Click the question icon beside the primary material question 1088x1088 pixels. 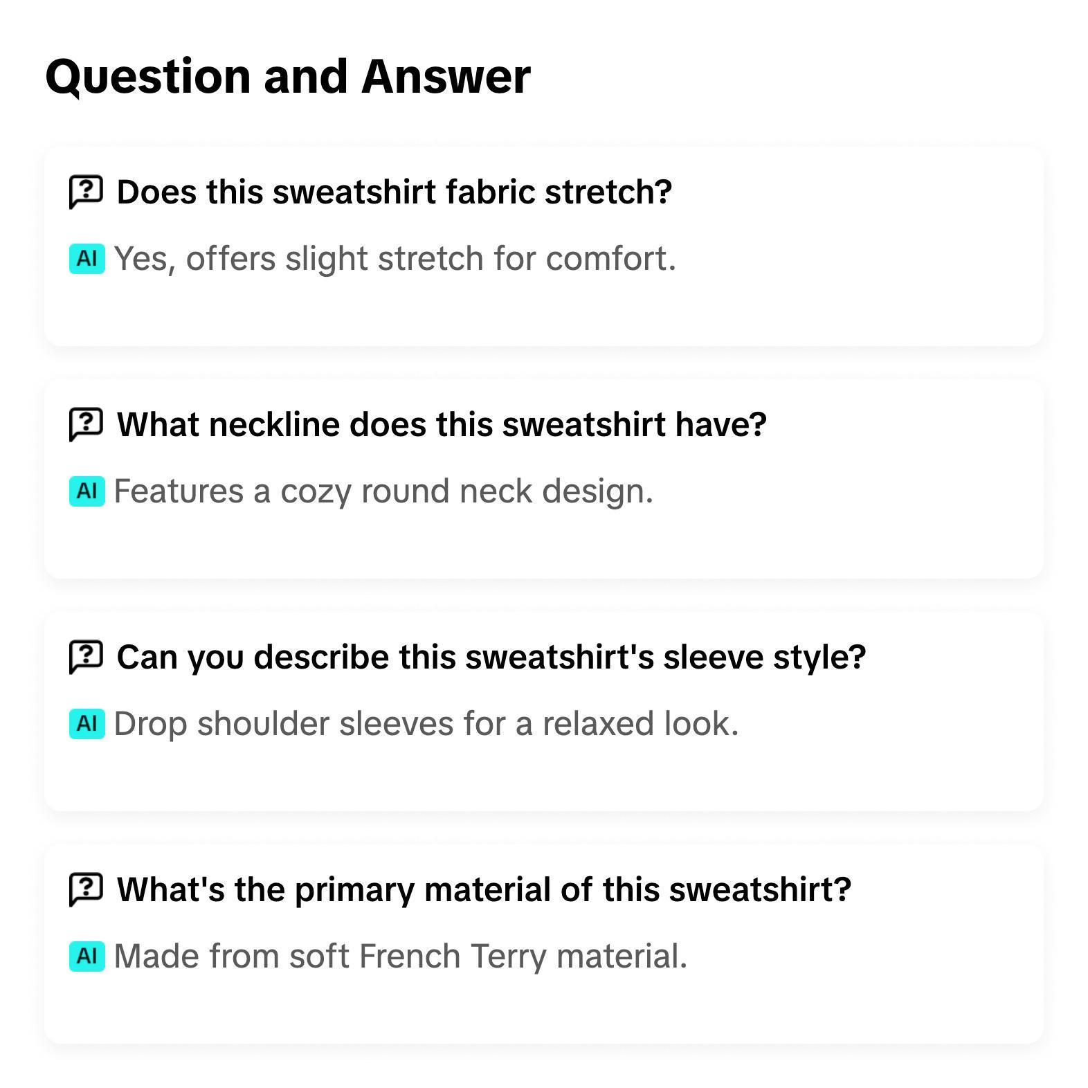[x=86, y=889]
